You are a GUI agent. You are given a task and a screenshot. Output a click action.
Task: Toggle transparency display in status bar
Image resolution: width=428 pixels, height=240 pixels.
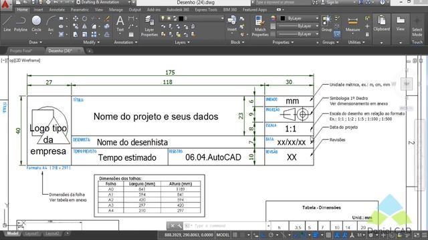coord(328,235)
